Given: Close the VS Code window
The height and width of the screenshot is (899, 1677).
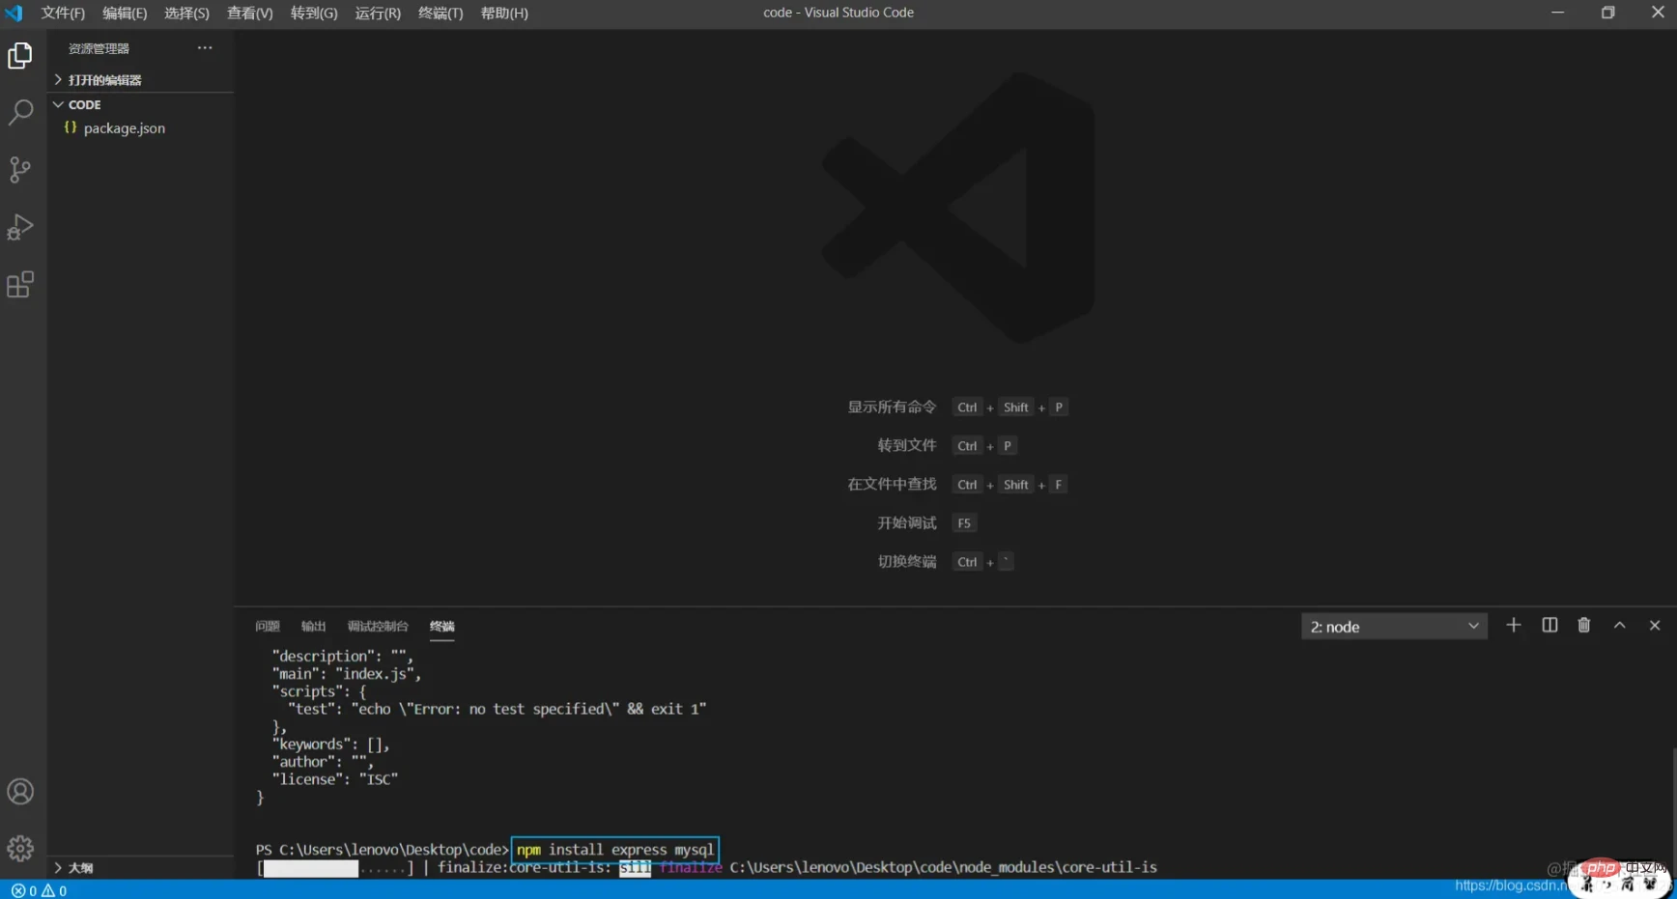Looking at the screenshot, I should pos(1657,13).
